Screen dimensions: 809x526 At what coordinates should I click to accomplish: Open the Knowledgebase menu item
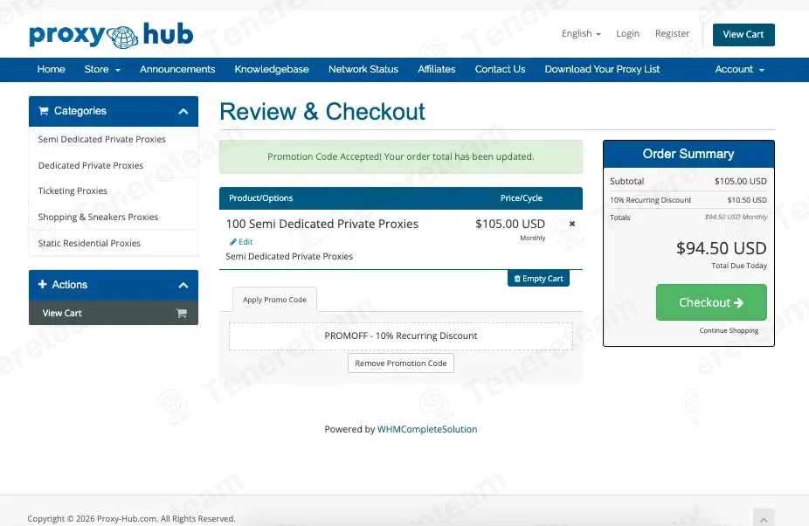[272, 69]
